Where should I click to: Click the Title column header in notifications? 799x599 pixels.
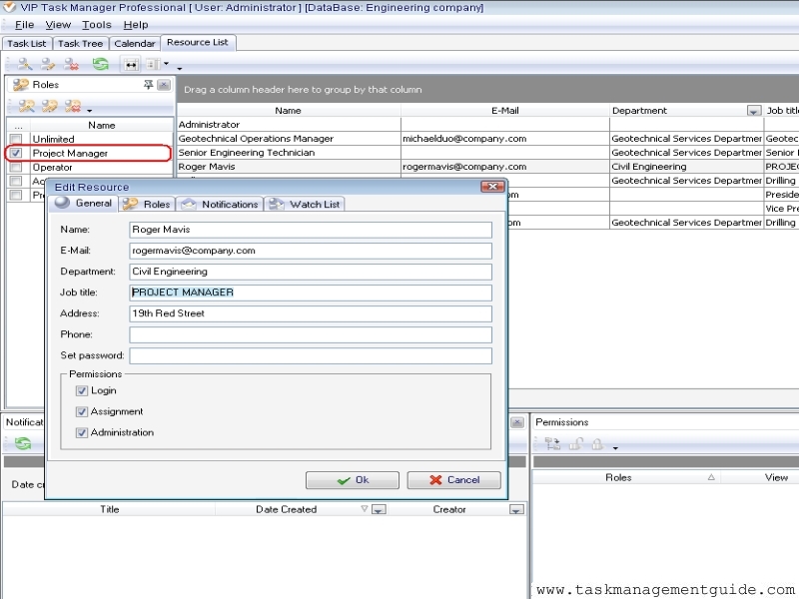tap(109, 509)
